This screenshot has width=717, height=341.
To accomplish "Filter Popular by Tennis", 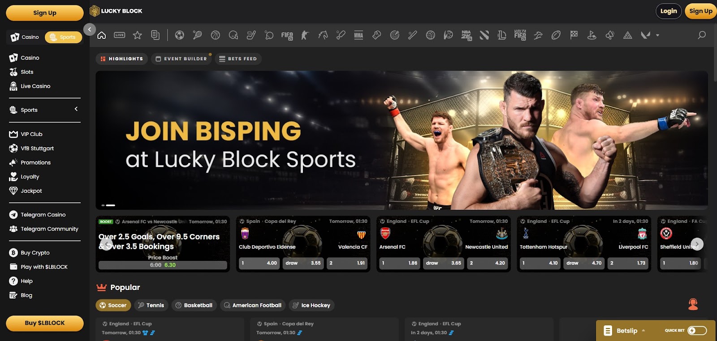I will pyautogui.click(x=151, y=305).
